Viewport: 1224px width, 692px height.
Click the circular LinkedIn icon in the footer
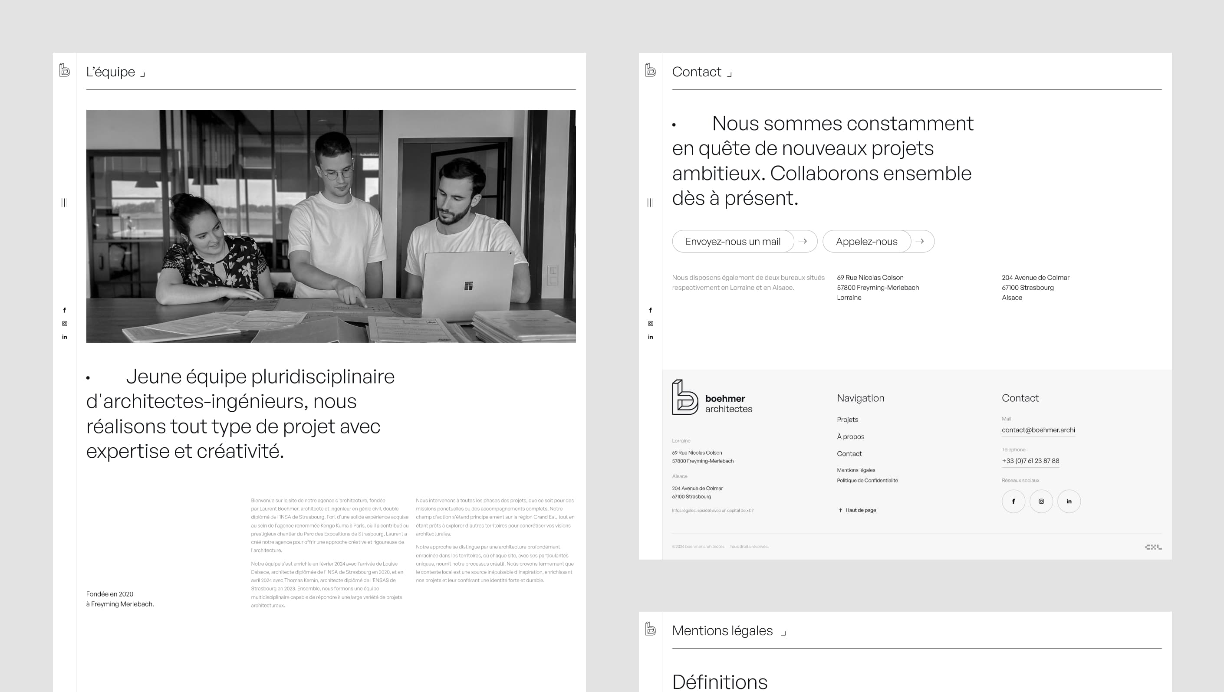point(1069,501)
